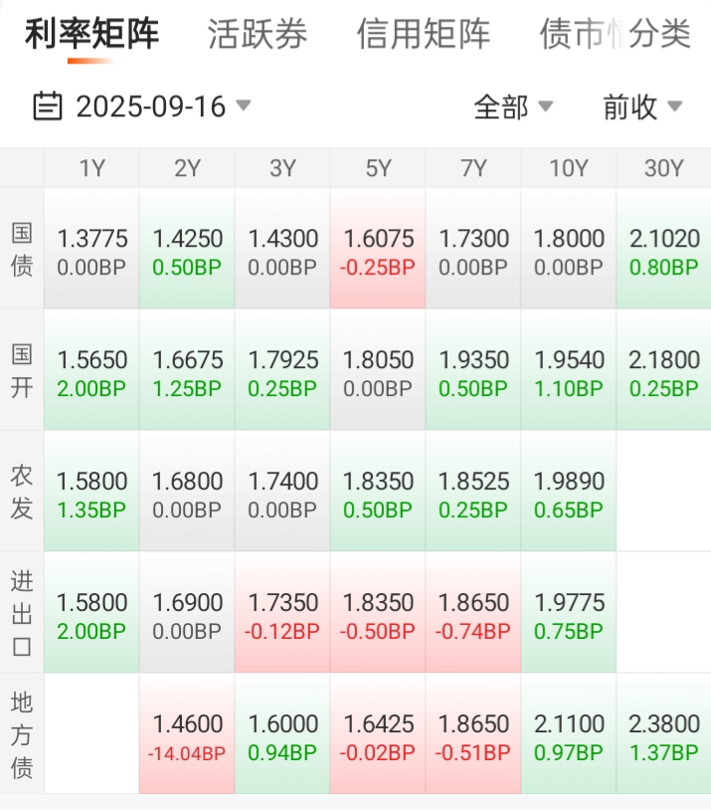Tap the 国债 row label
Viewport: 711px width, 811px height.
(22, 249)
